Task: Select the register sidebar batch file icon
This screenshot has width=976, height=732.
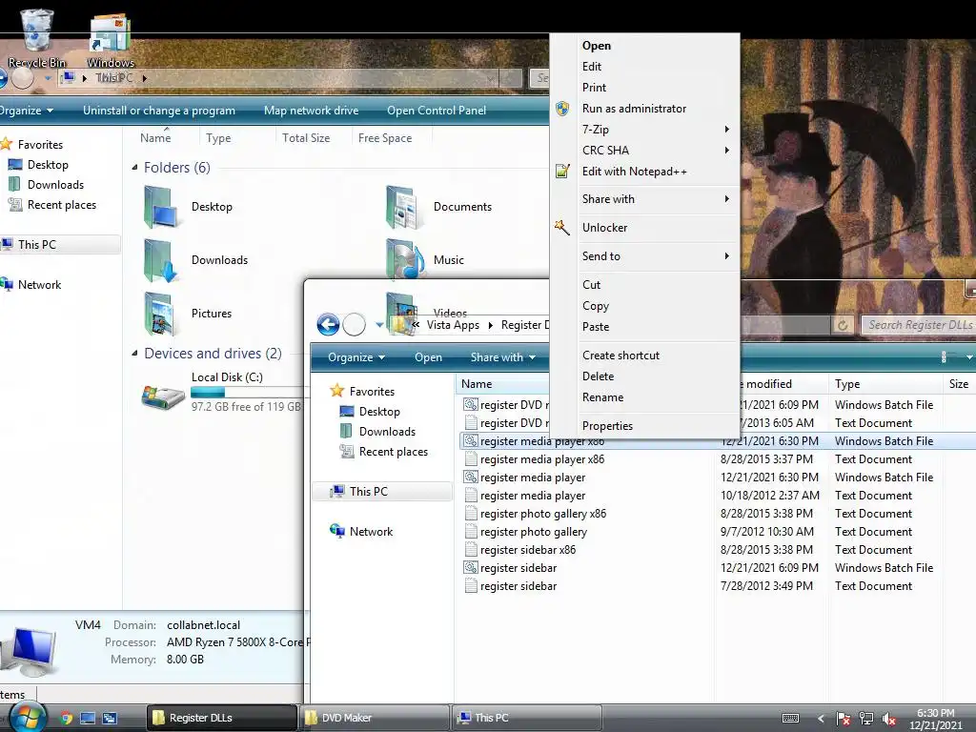Action: click(x=471, y=568)
